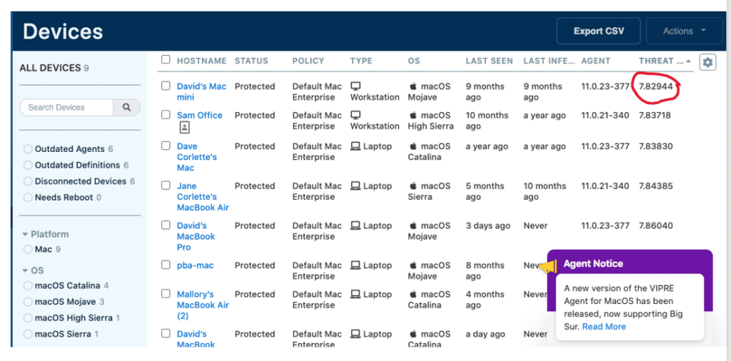Open David's Mac mini device link
Screen dimensions: 731x361
click(x=201, y=92)
